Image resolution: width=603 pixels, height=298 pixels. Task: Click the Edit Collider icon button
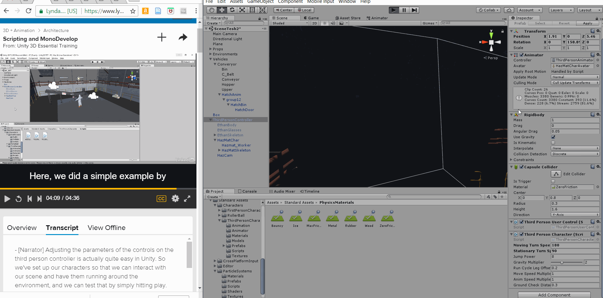point(556,174)
